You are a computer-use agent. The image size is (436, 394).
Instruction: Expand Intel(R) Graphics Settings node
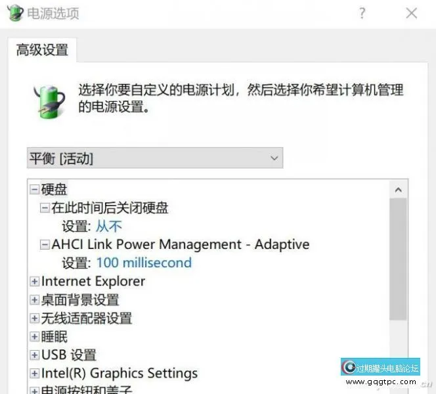(x=35, y=373)
